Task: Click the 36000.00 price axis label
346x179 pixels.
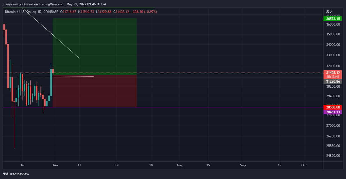Action: click(x=333, y=24)
